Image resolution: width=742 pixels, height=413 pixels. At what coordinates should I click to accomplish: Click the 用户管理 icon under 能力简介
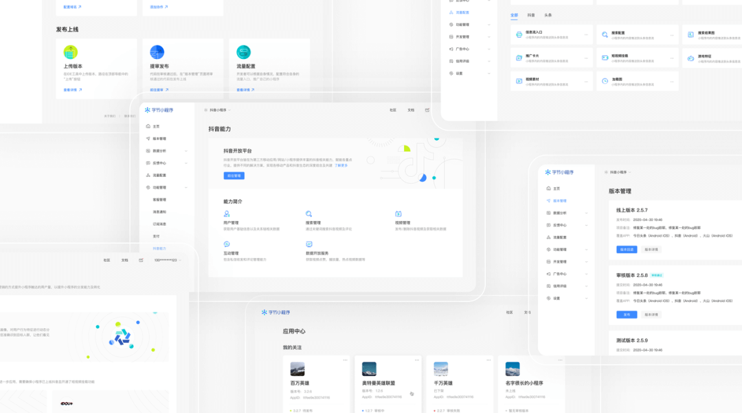tap(227, 214)
